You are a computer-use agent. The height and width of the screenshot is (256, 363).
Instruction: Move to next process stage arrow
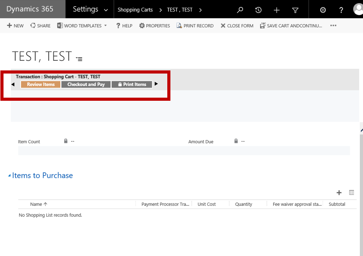[156, 84]
